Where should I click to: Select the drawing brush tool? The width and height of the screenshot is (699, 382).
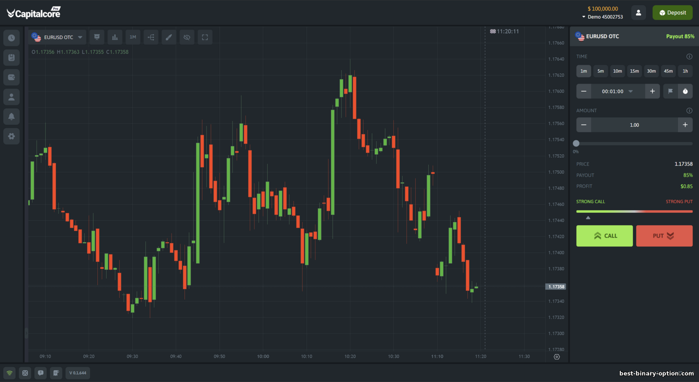[x=169, y=37]
